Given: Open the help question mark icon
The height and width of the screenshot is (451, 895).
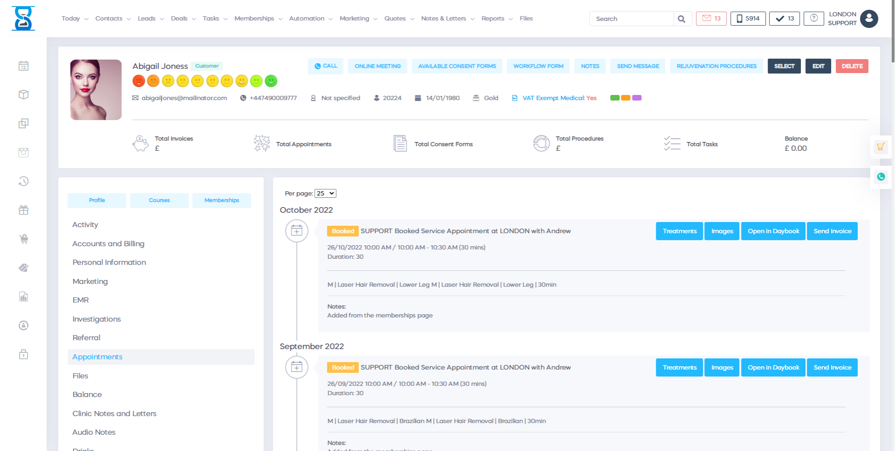Looking at the screenshot, I should coord(813,19).
